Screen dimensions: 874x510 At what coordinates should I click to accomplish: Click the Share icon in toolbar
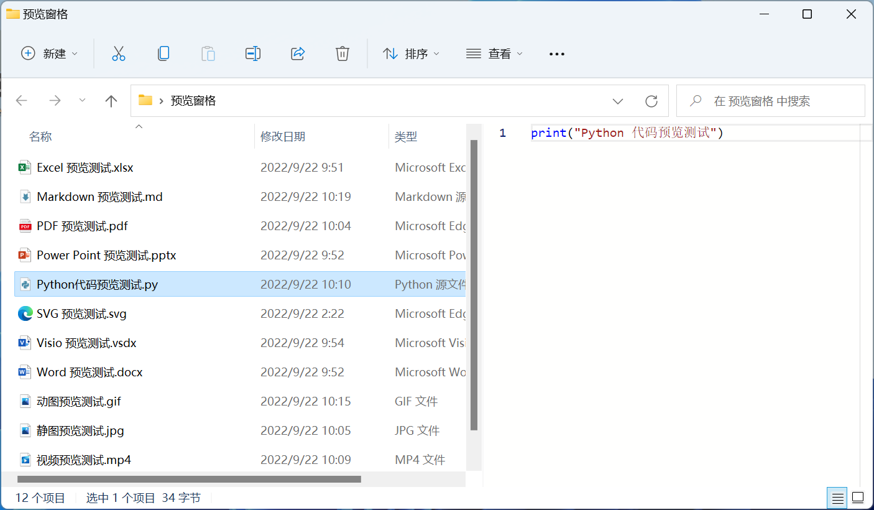pos(298,53)
